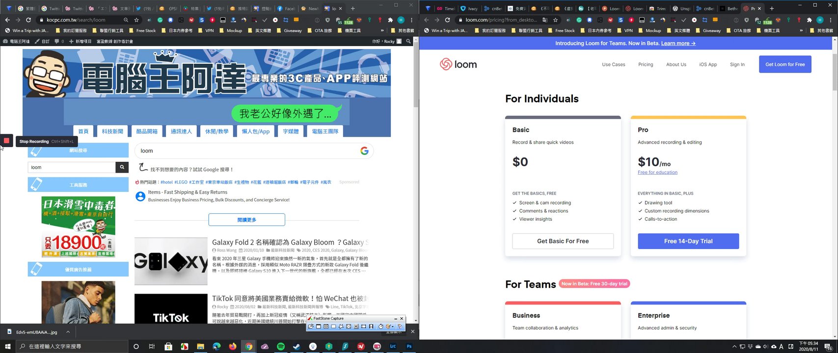838x353 pixels.
Task: Click Learn more link in loom banner
Action: click(678, 44)
